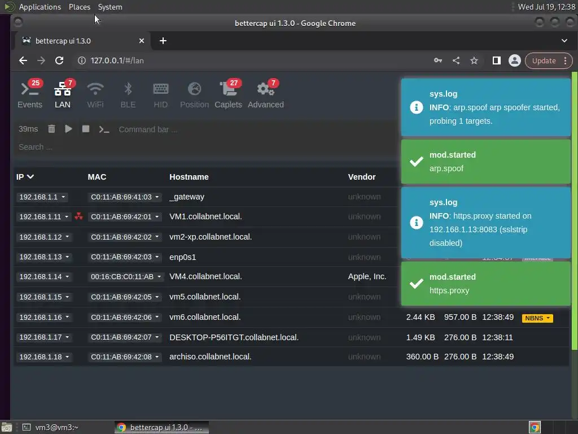Open the MAC menu for C0:11:AB:69:42:08
The width and height of the screenshot is (578, 434).
(125, 357)
